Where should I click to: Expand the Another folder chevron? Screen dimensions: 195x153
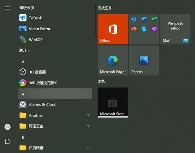[x=88, y=115]
